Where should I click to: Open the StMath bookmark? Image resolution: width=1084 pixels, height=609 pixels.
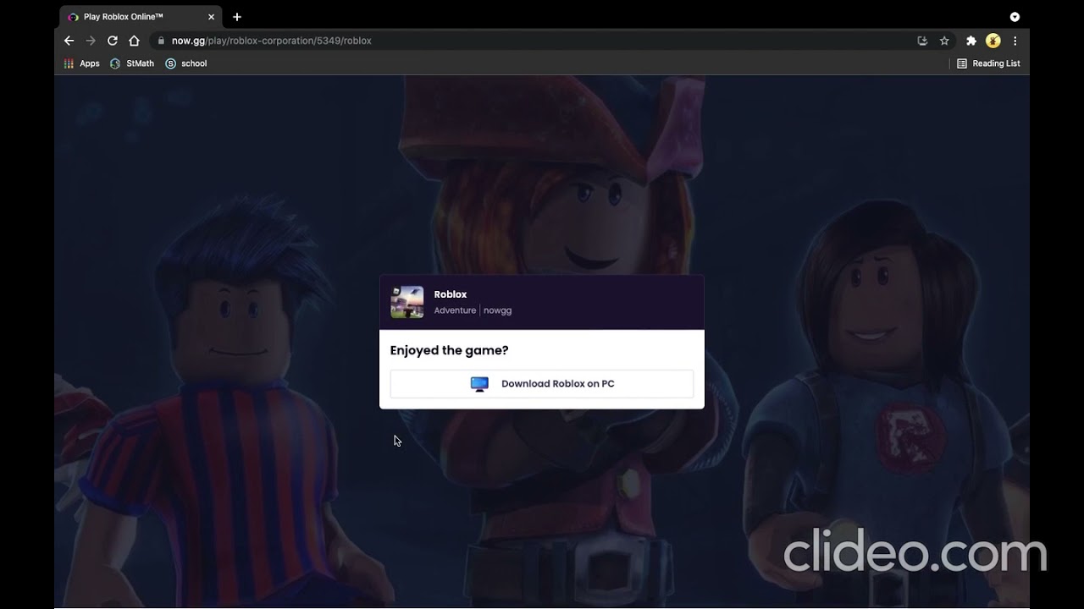pyautogui.click(x=132, y=63)
